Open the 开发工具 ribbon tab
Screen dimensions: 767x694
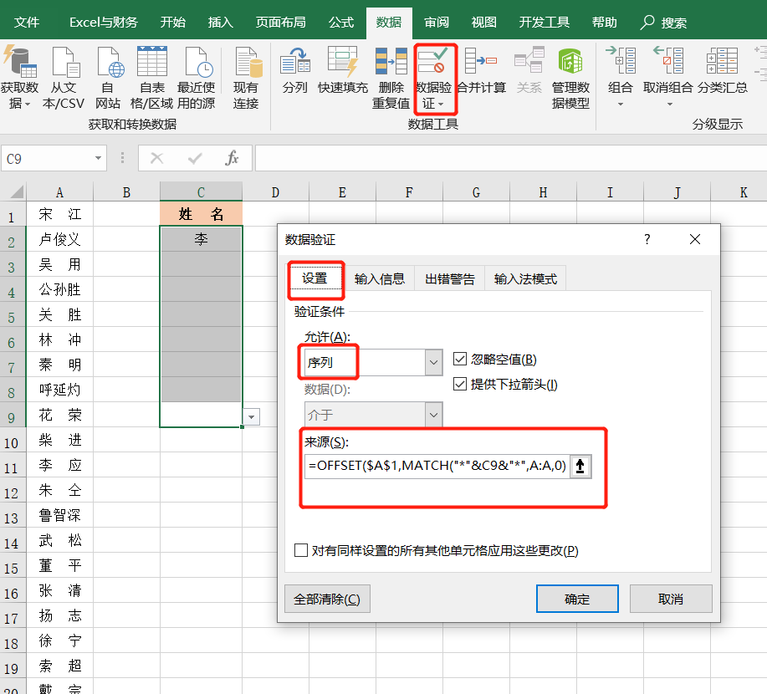(544, 22)
